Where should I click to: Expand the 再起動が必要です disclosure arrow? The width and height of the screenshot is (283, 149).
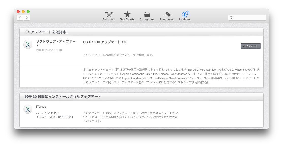click(x=61, y=50)
